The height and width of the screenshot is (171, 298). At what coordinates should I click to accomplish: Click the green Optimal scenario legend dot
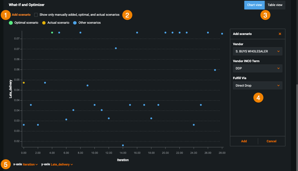[11, 23]
